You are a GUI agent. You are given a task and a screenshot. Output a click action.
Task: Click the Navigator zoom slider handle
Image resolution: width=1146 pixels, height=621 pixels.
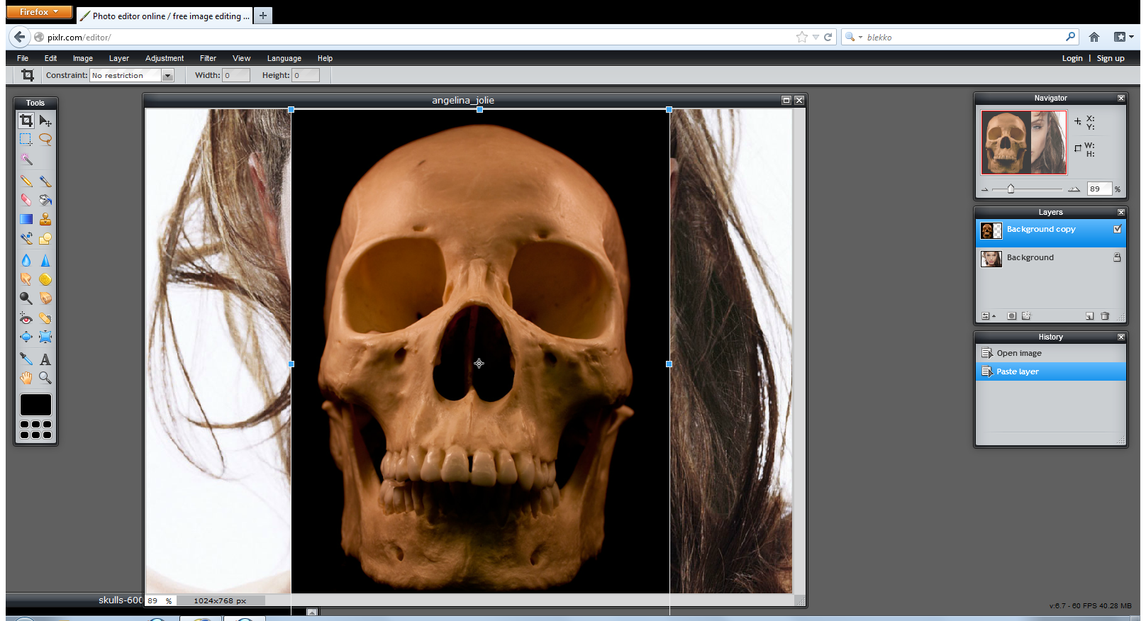1011,189
